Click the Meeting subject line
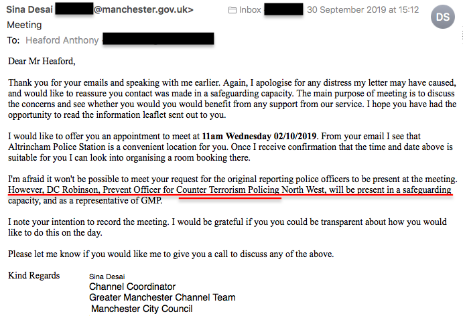The image size is (463, 318). click(24, 25)
